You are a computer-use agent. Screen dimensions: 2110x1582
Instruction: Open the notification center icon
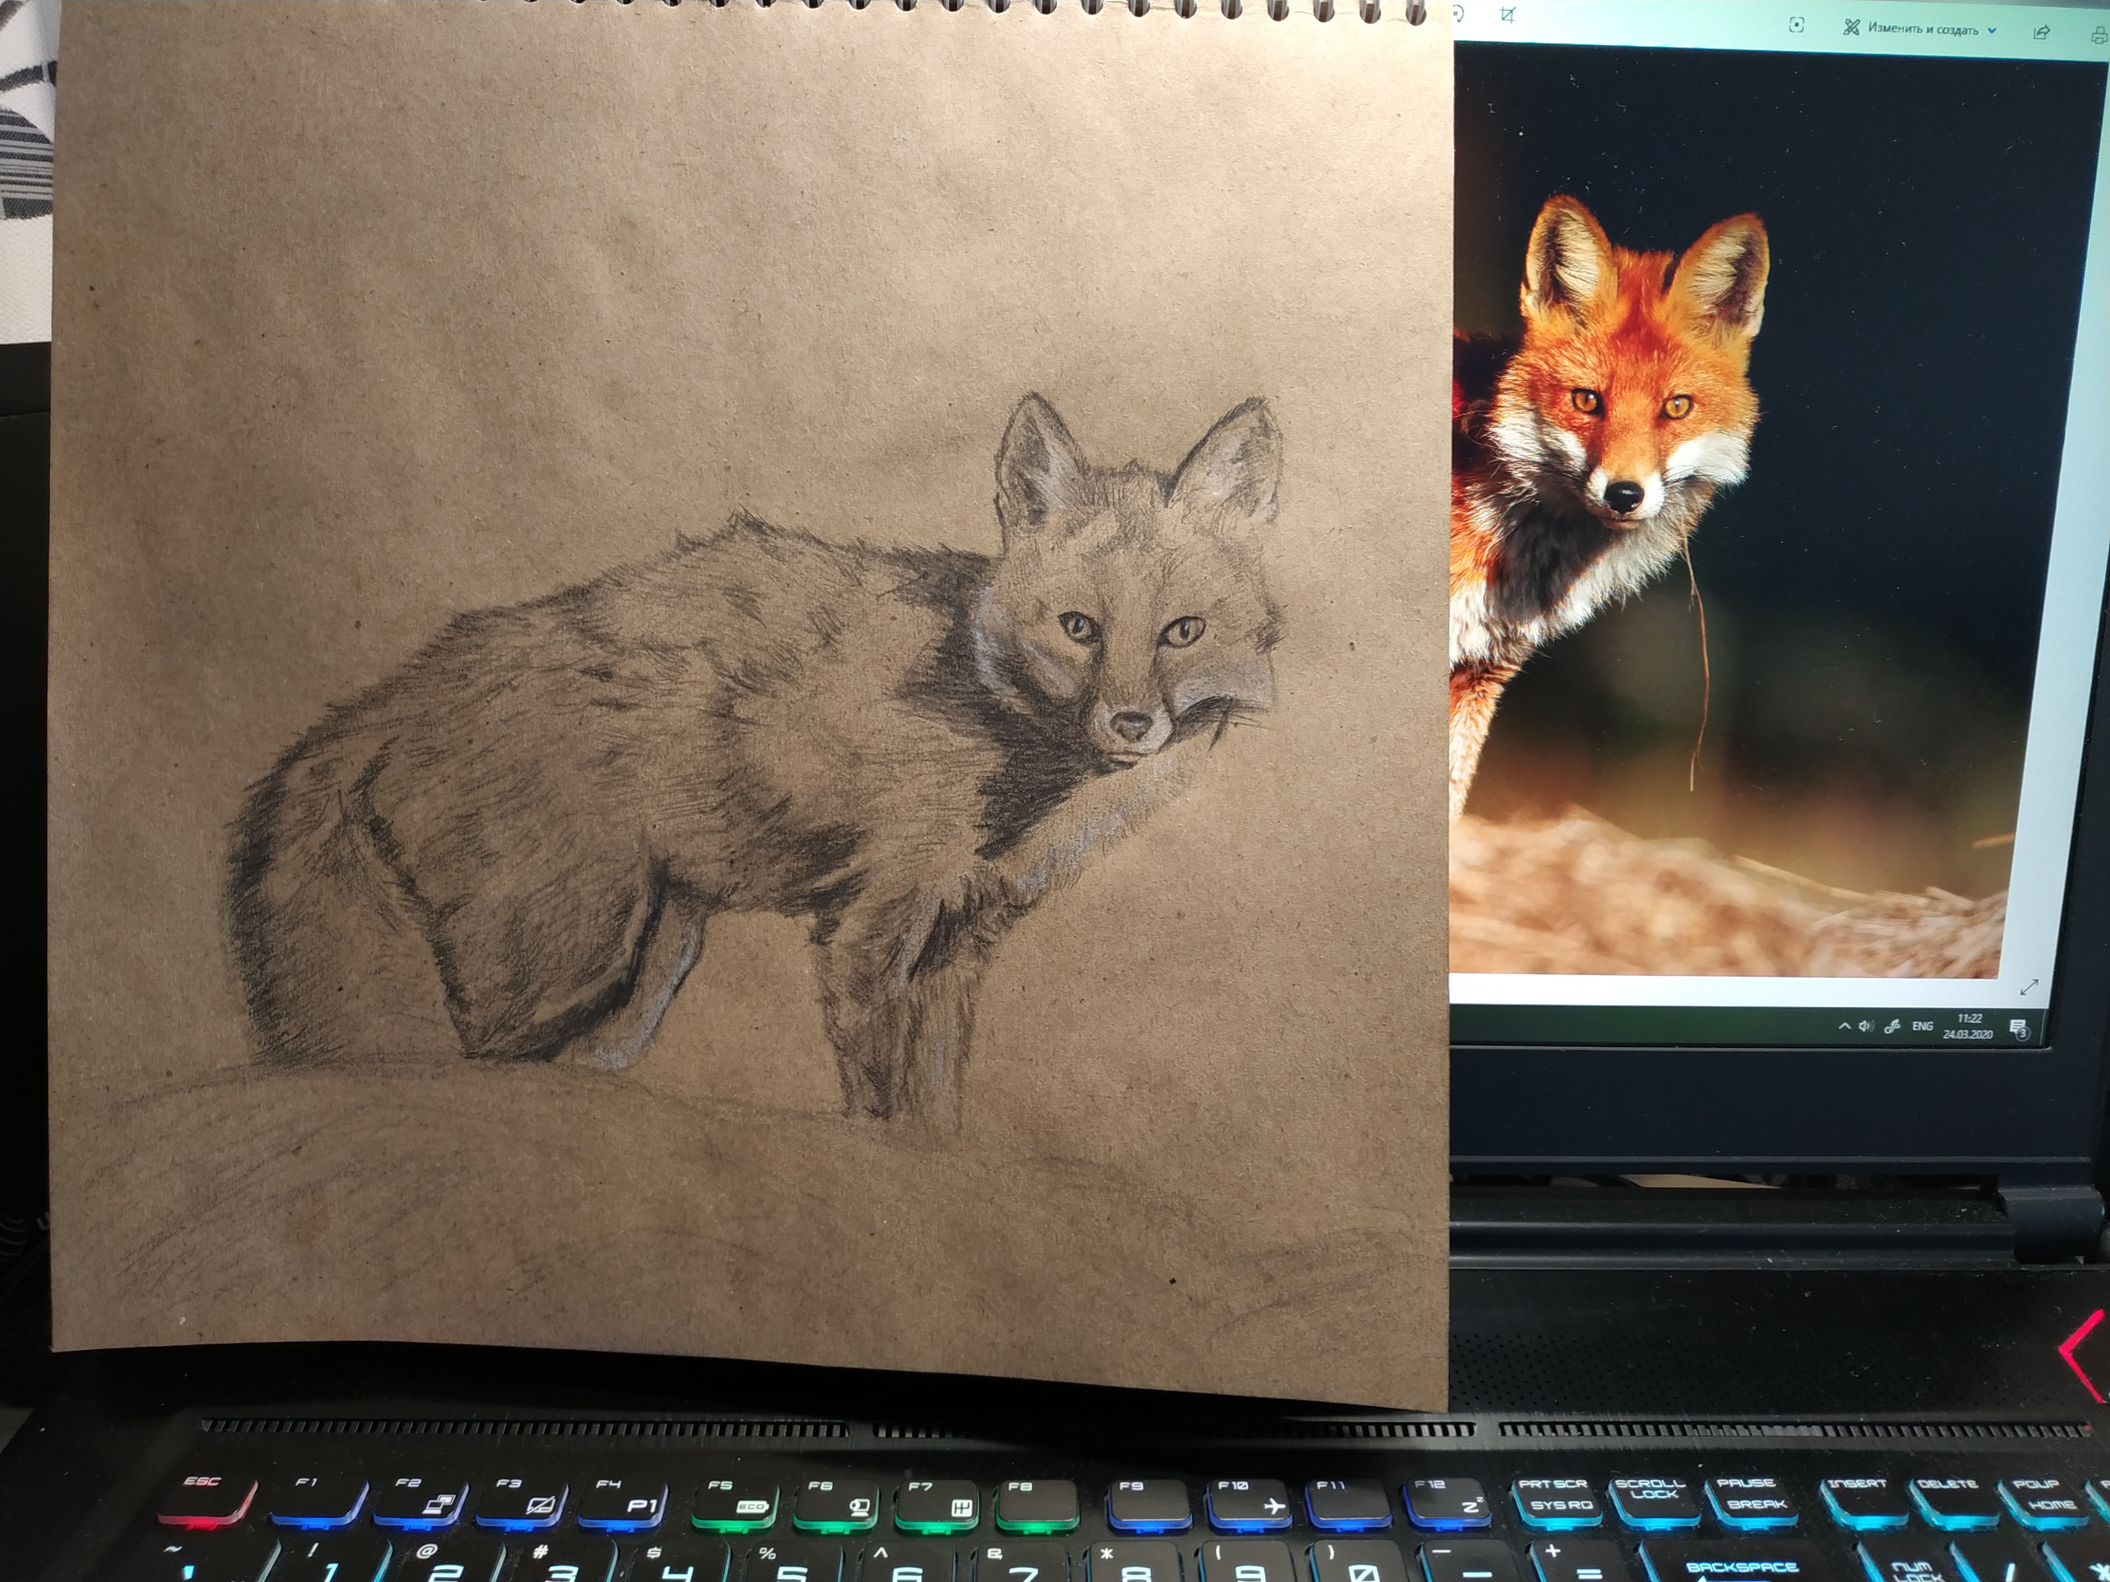point(2018,1028)
